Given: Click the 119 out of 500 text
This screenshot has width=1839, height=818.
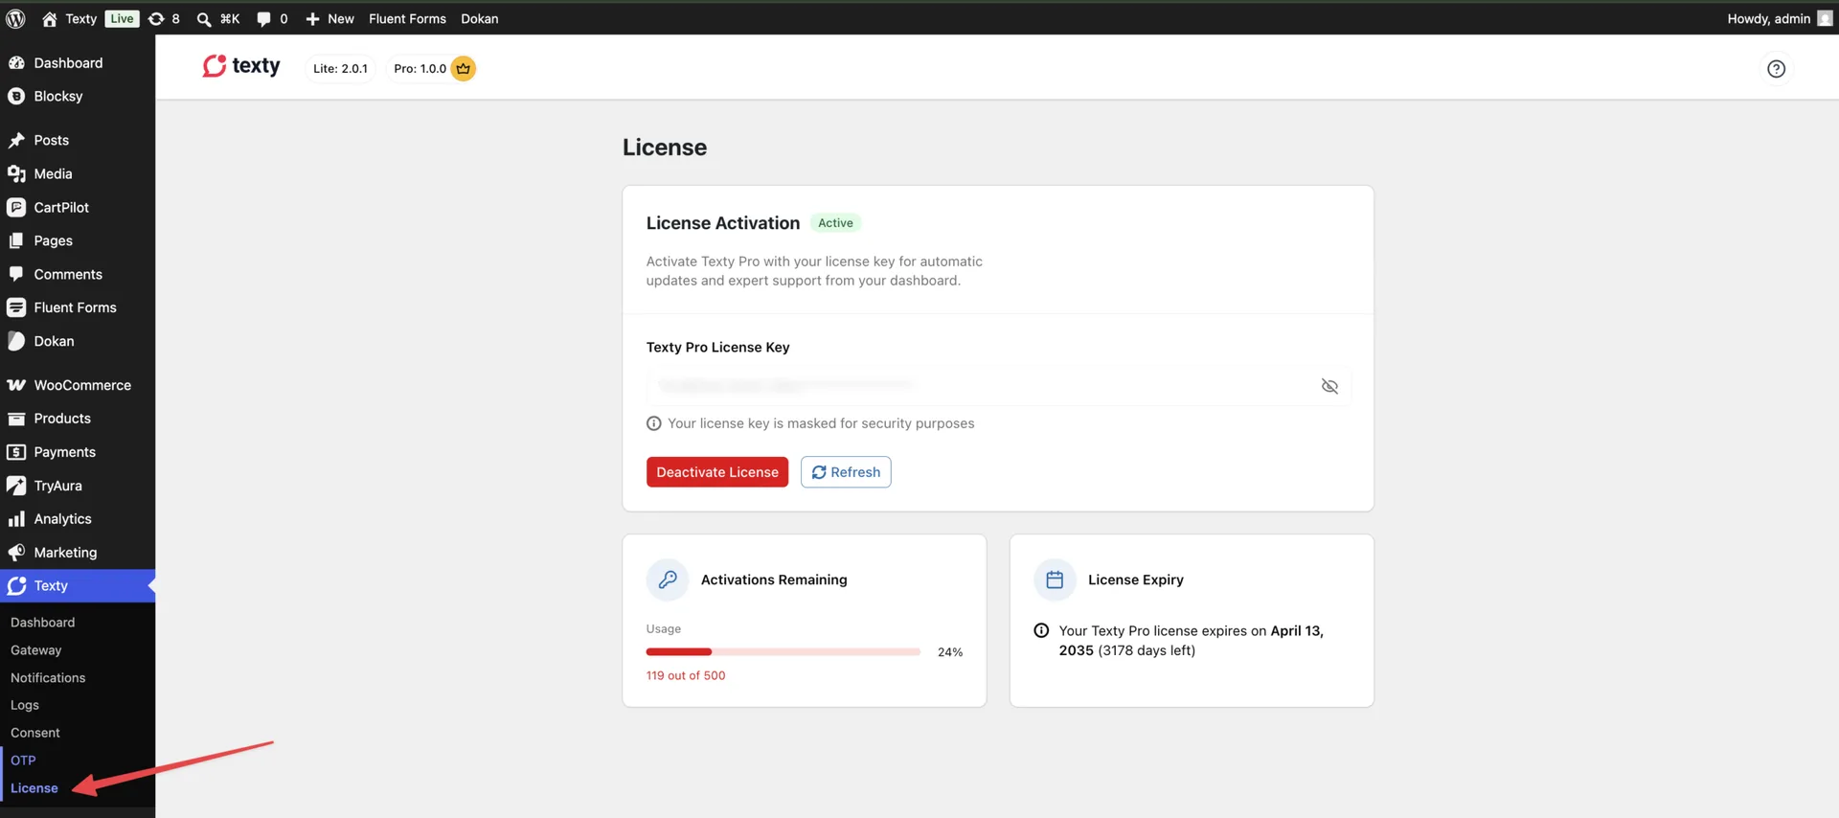Looking at the screenshot, I should coord(686,675).
